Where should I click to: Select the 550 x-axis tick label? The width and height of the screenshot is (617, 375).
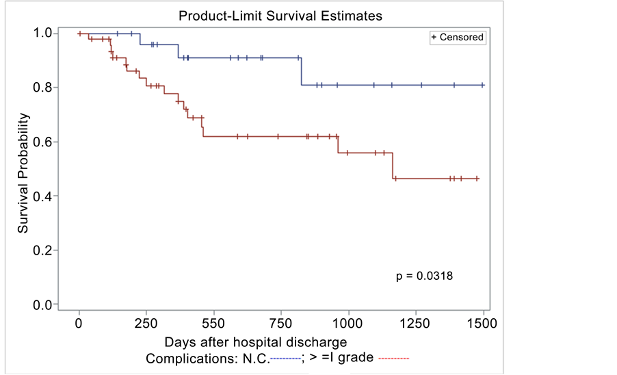(x=214, y=323)
